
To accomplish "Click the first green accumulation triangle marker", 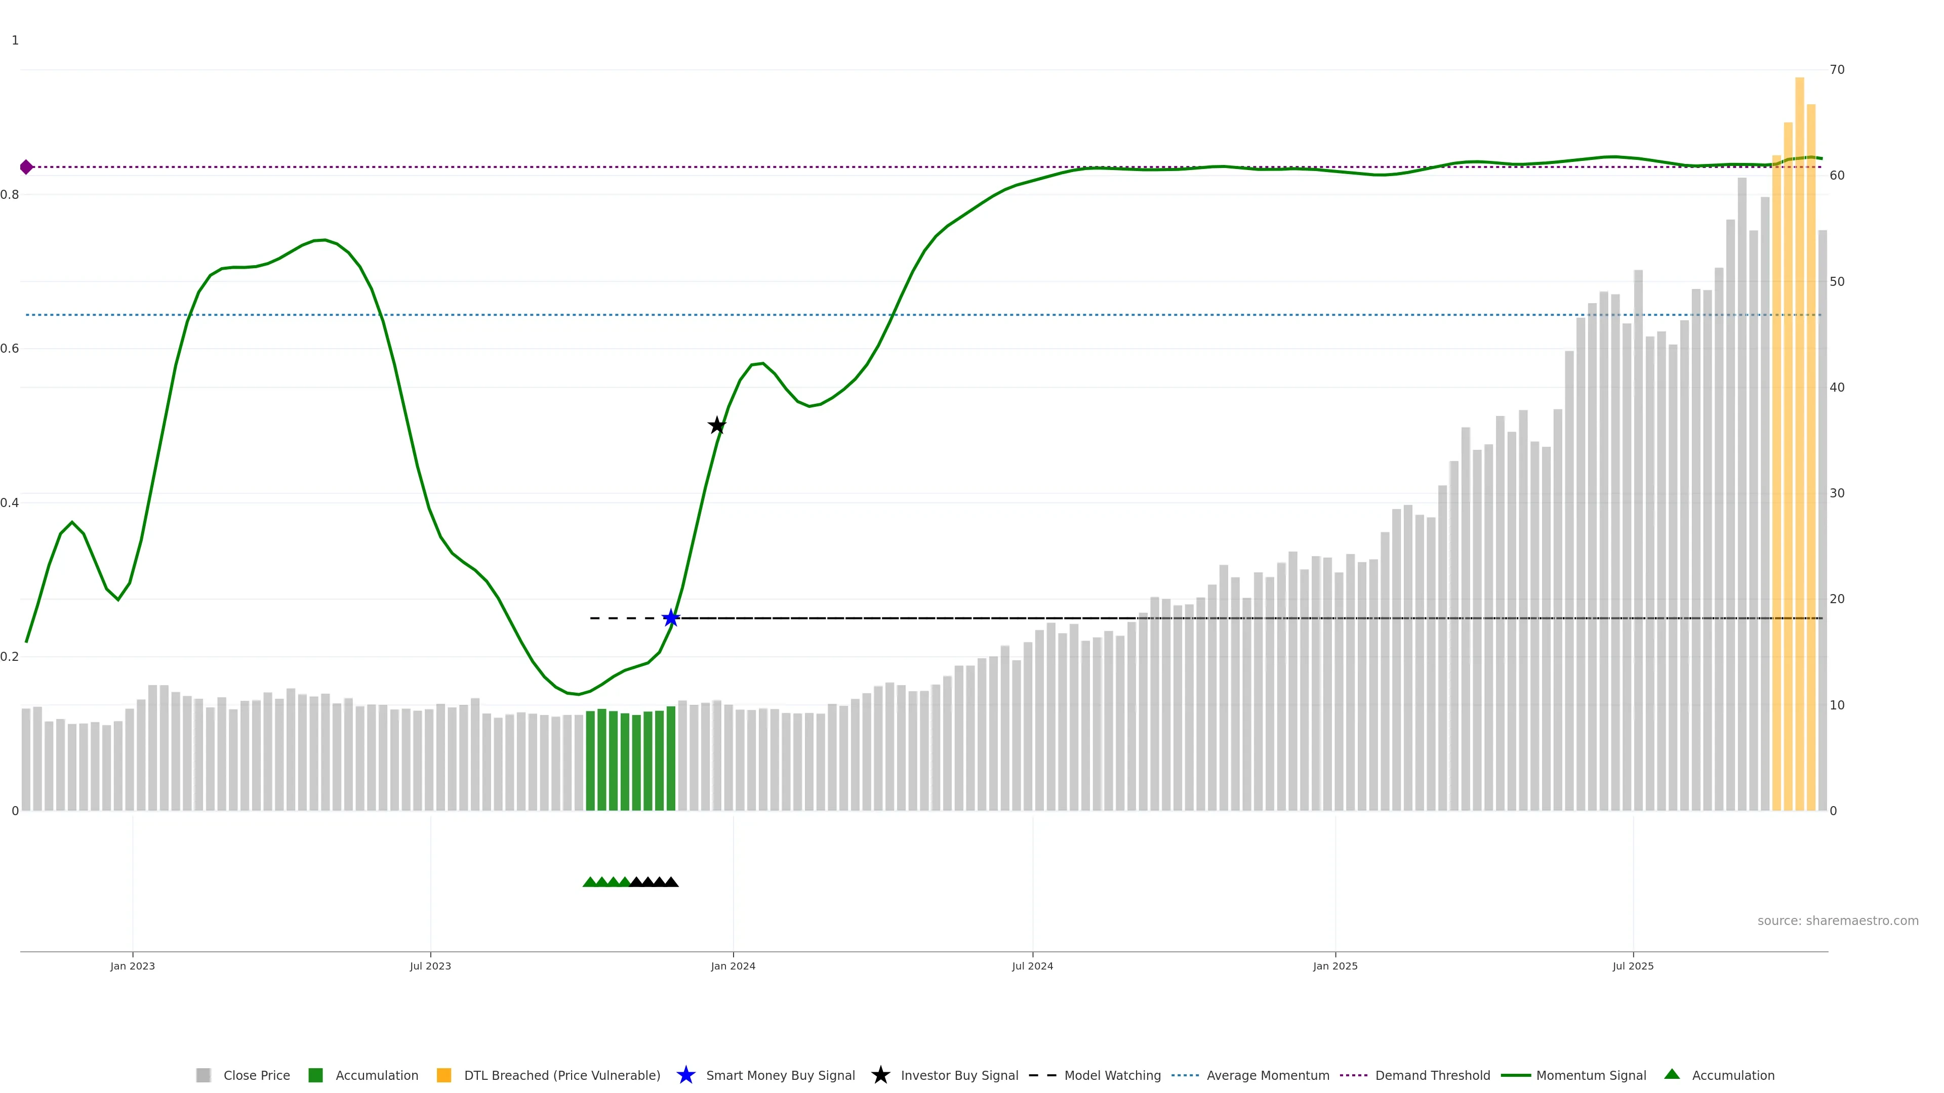I will [x=590, y=882].
